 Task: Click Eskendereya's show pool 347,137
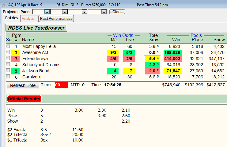pyautogui.click(x=217, y=59)
